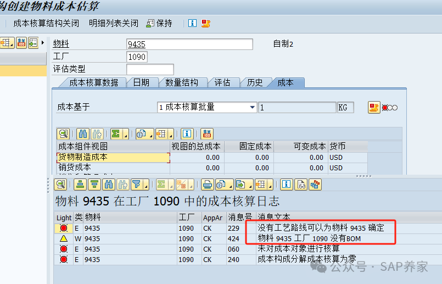The height and width of the screenshot is (284, 442).
Task: Click the details magnifier icon in the log toolbar
Action: [x=60, y=185]
